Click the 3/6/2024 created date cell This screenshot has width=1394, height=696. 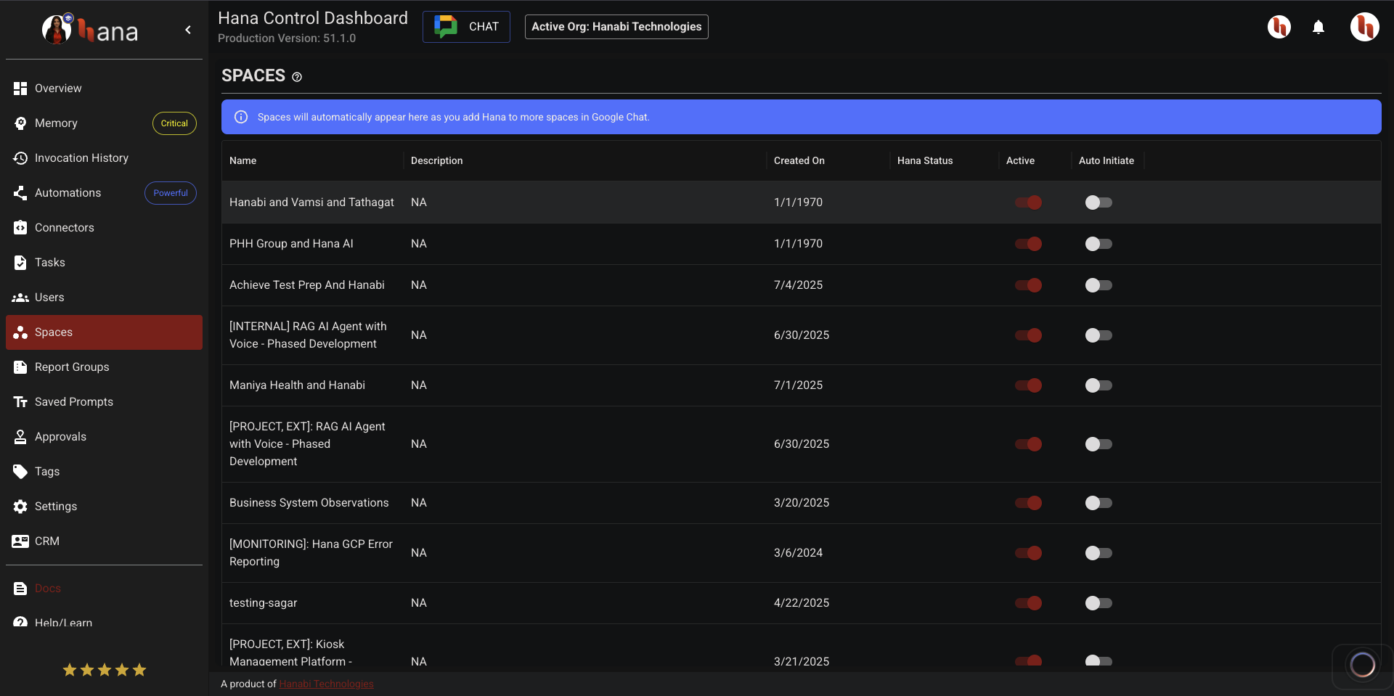point(798,553)
